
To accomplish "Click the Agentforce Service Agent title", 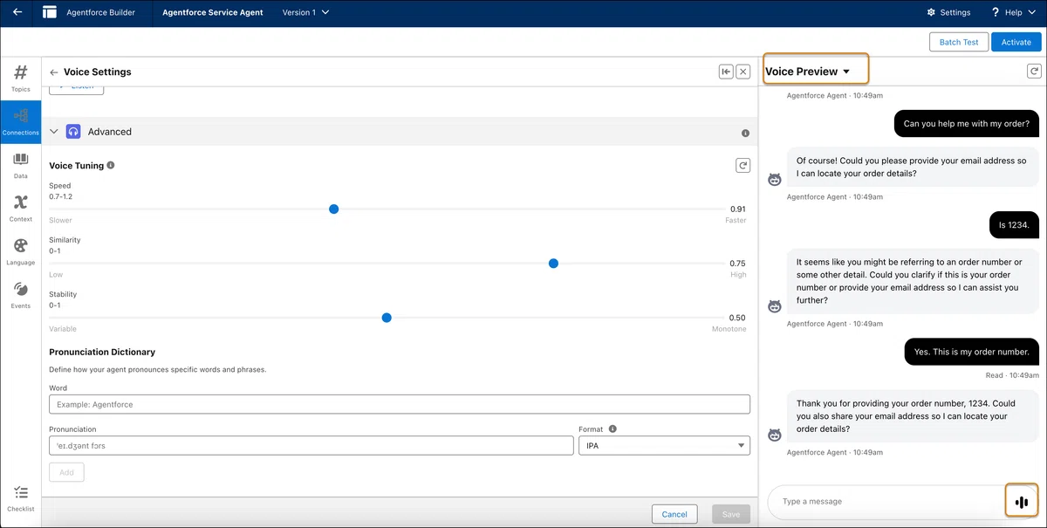I will (x=213, y=13).
